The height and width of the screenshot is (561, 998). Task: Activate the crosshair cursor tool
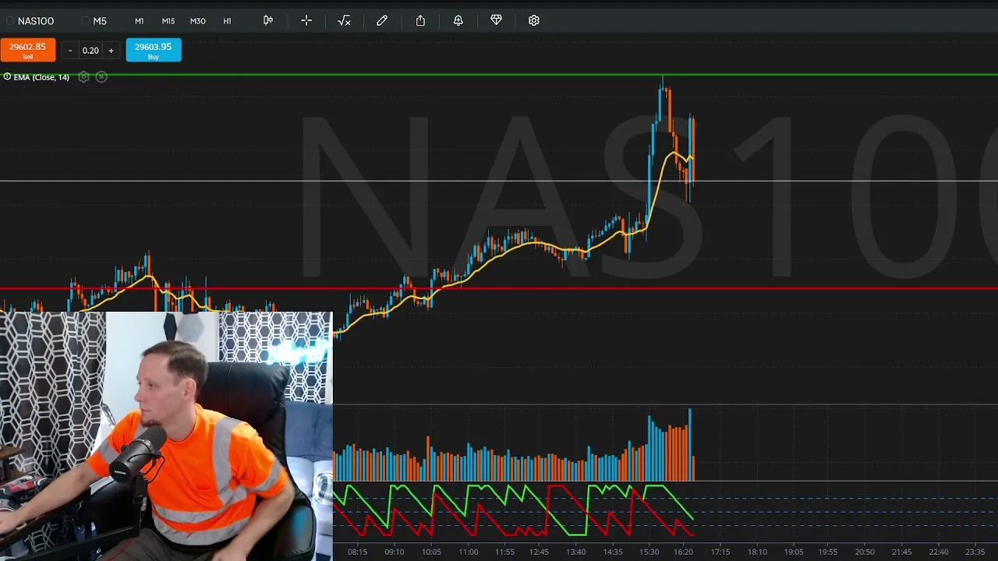click(306, 20)
